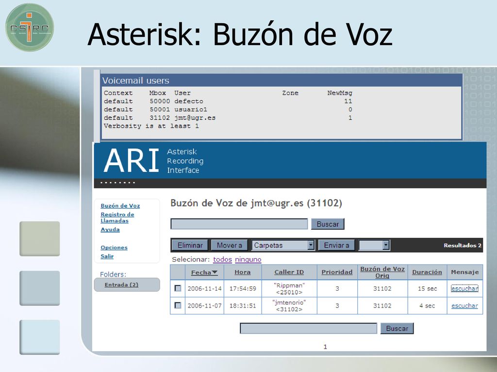Click the Mensaje column header
497x372 pixels.
click(464, 272)
